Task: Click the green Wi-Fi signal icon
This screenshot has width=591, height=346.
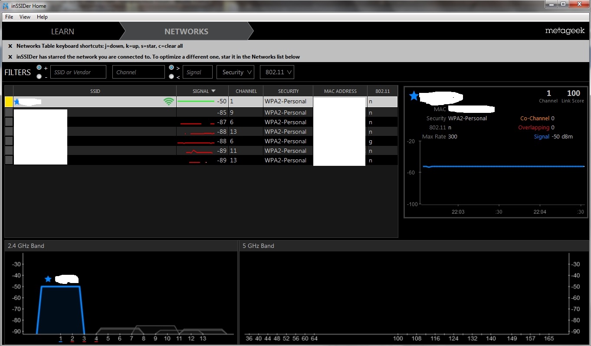Action: (168, 102)
